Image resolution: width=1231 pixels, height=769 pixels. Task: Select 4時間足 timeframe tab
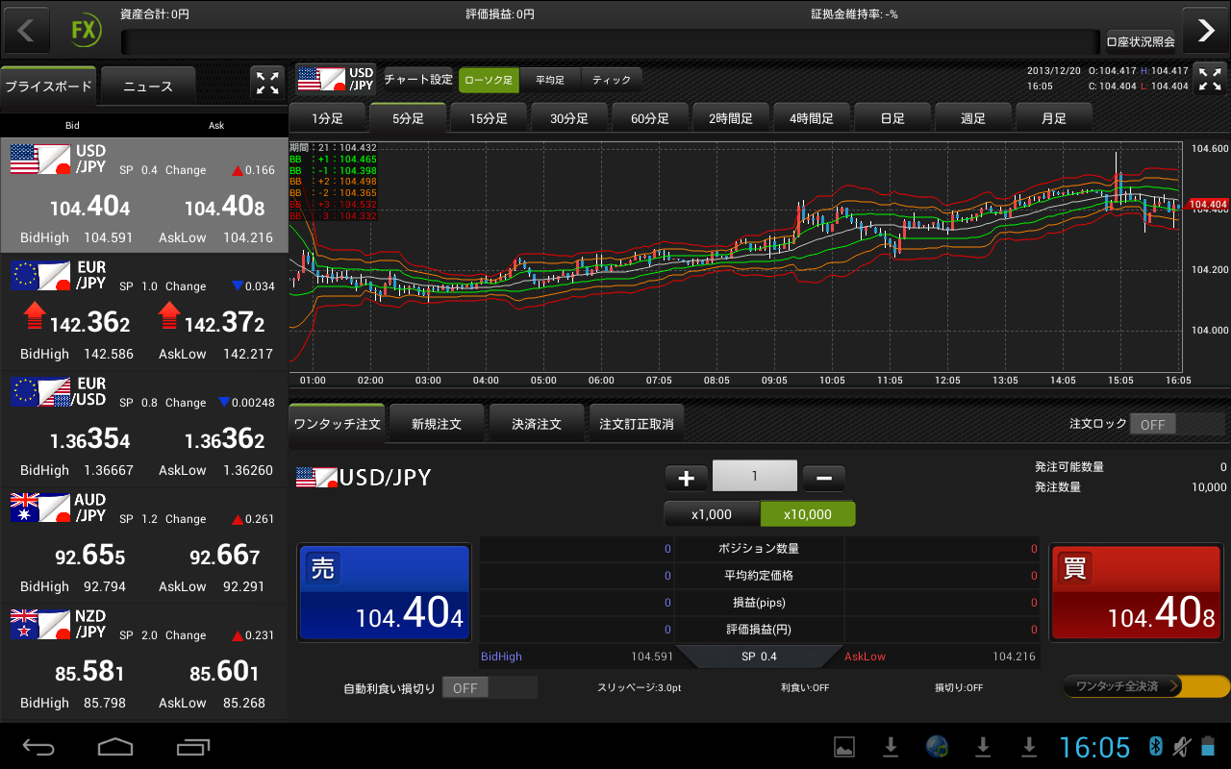[x=812, y=118]
